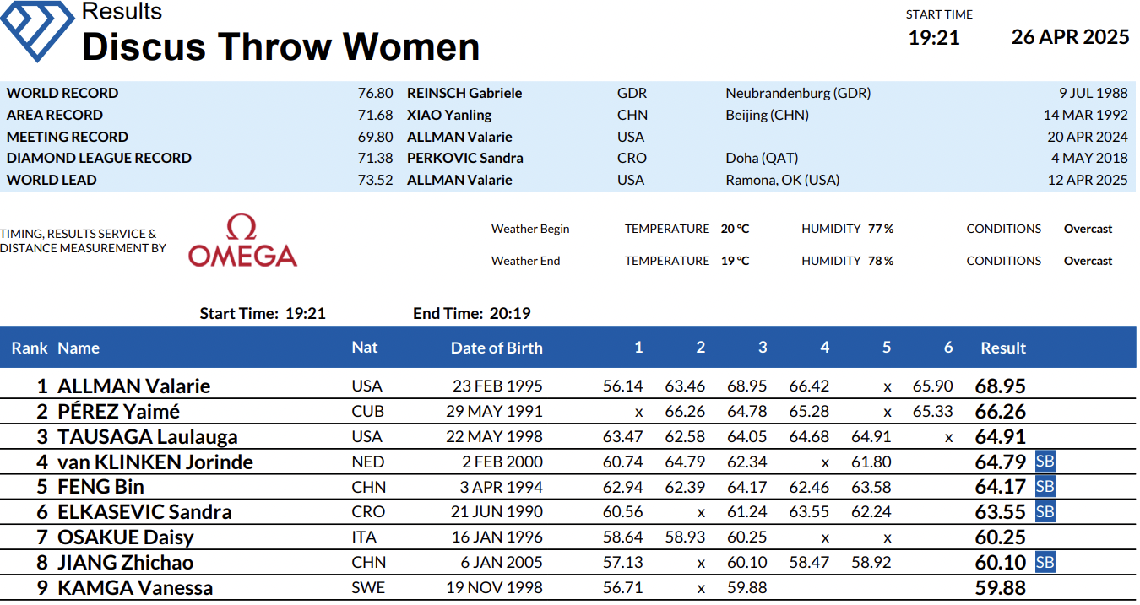This screenshot has width=1140, height=605.
Task: Click TAUSAGA Laulauga's name
Action: [x=148, y=437]
